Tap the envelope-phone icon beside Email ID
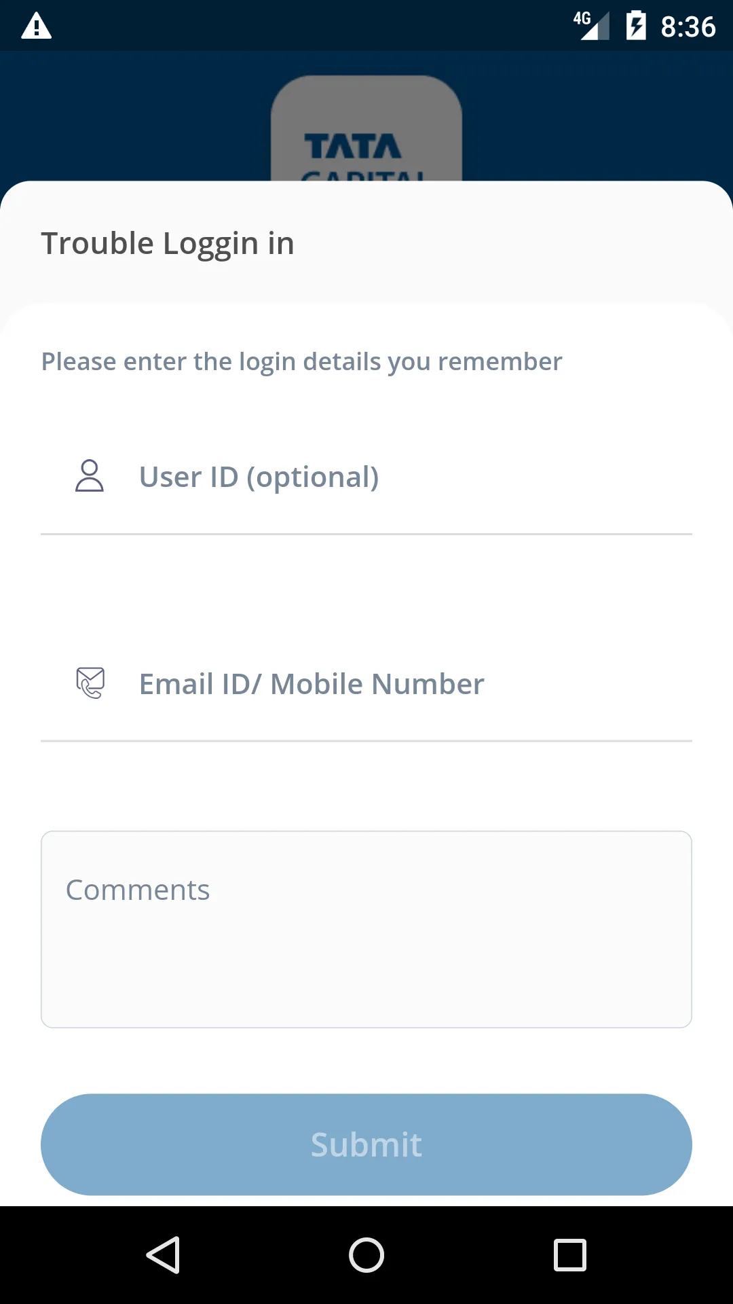This screenshot has width=733, height=1304. pos(90,683)
